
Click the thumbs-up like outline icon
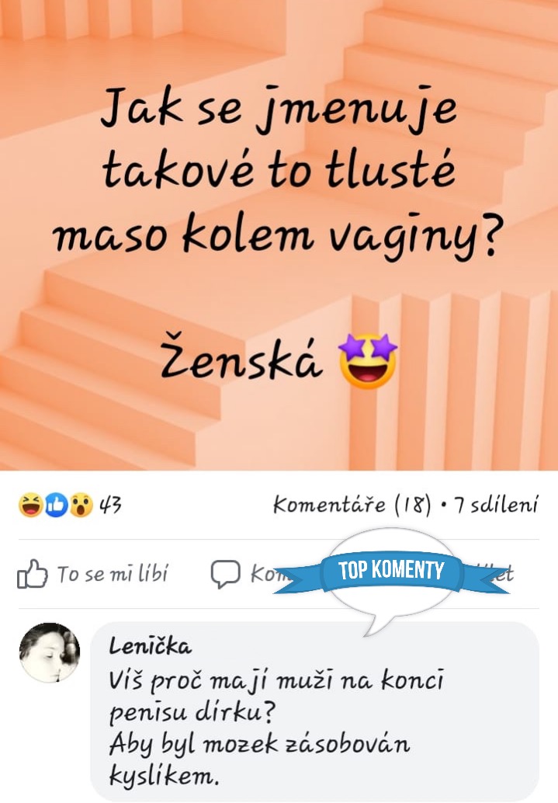click(33, 574)
